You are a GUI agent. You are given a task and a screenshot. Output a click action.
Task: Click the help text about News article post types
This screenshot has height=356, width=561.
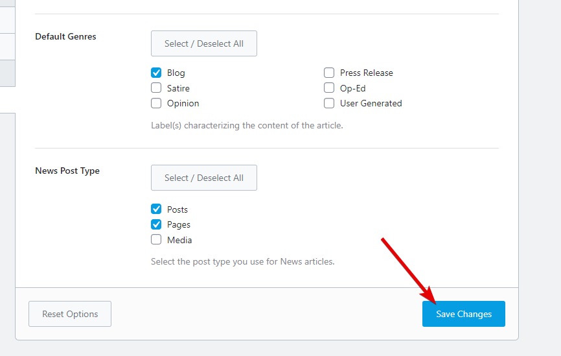tap(242, 262)
